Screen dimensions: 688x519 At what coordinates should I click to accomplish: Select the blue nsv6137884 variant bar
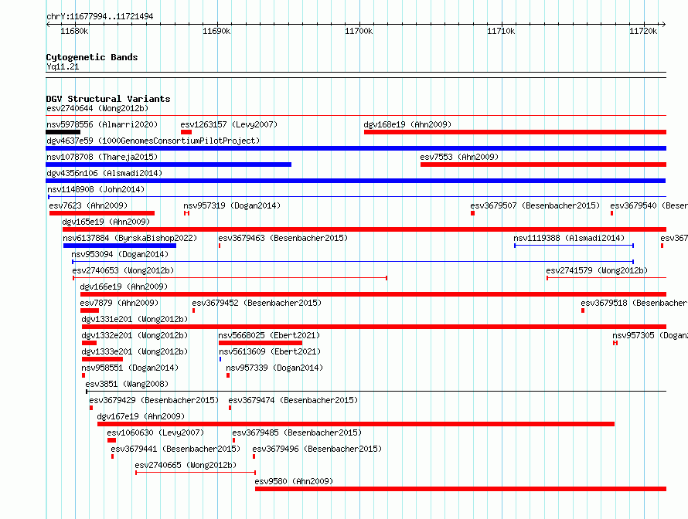(x=120, y=246)
